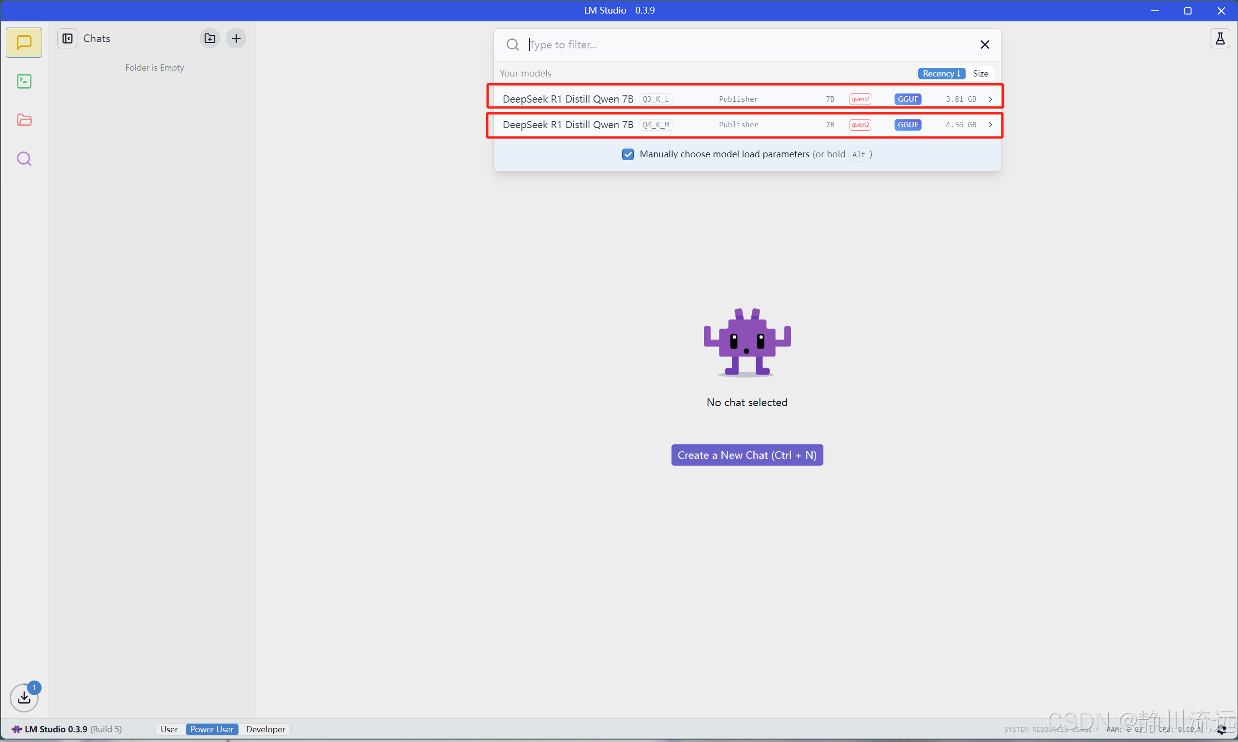
Task: Expand the Q3_K_L model row chevron
Action: [x=990, y=99]
